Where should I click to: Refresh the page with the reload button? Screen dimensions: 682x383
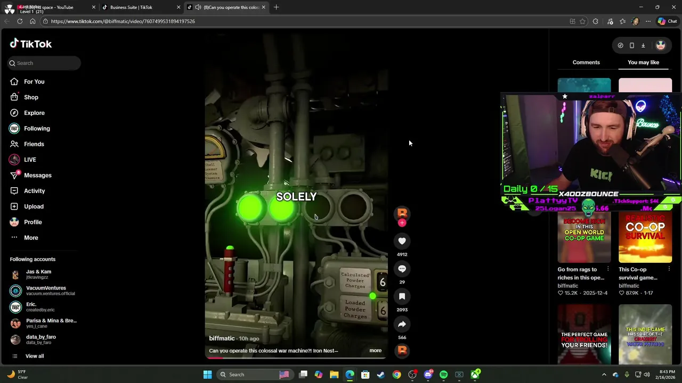point(20,21)
